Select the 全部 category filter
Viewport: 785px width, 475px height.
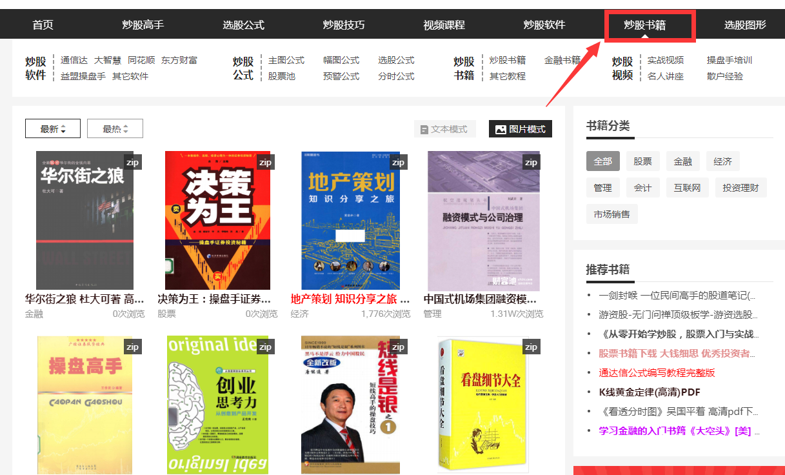click(602, 161)
